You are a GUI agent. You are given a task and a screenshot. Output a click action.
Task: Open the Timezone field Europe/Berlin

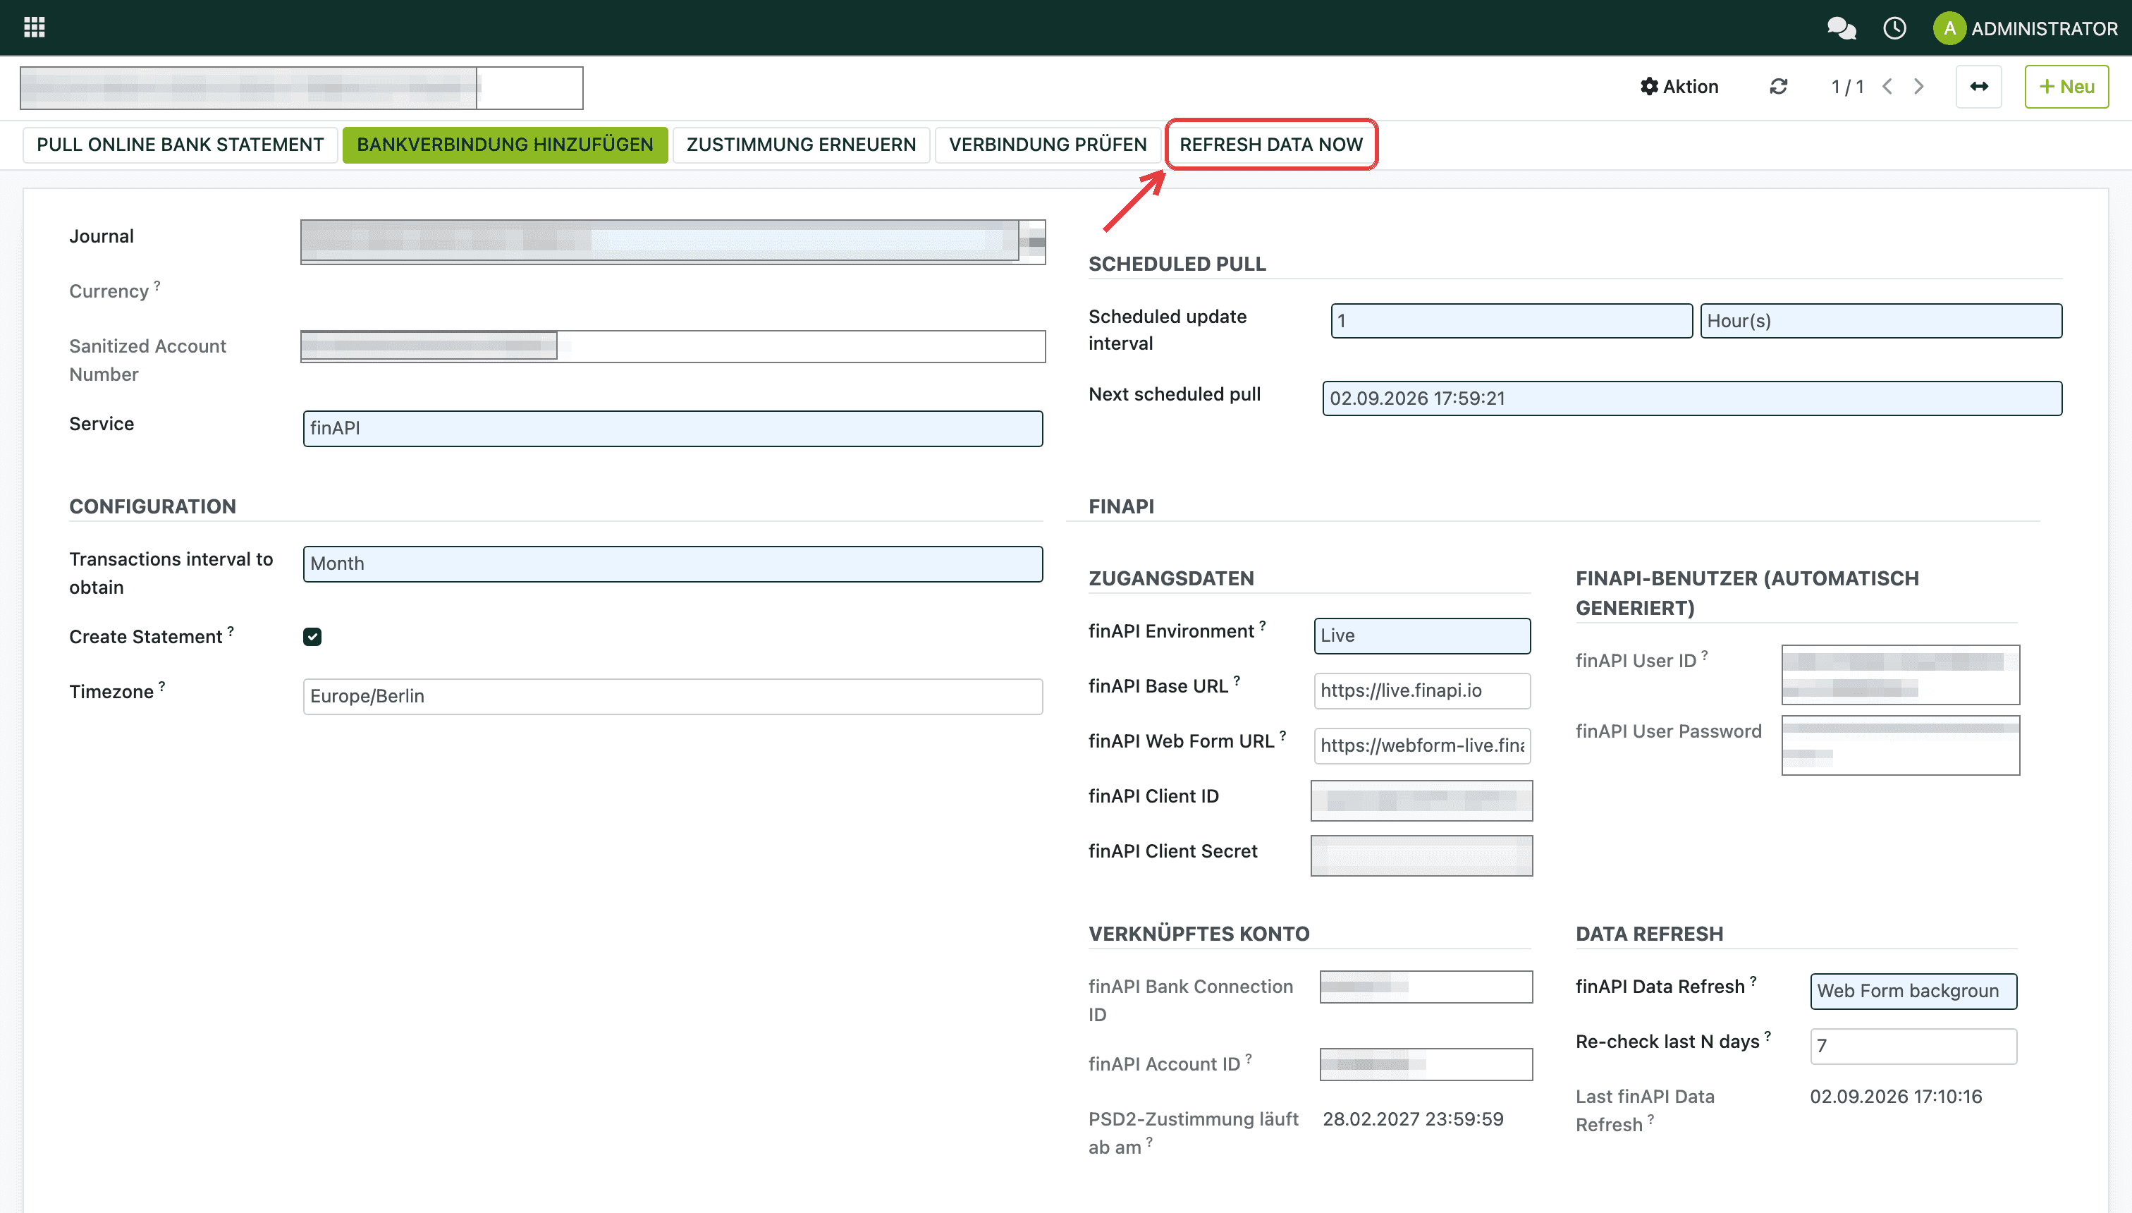click(x=673, y=697)
